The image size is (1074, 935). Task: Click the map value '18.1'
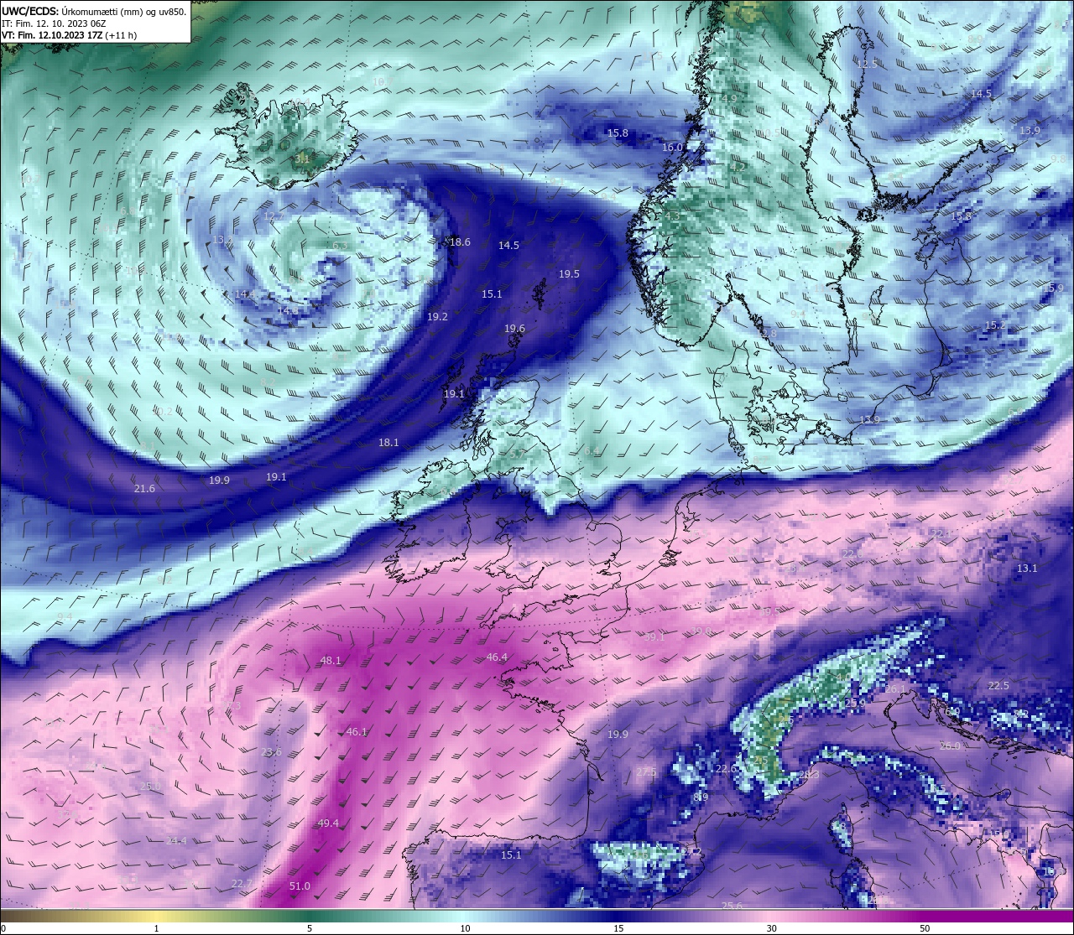coord(388,442)
